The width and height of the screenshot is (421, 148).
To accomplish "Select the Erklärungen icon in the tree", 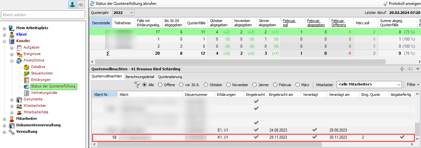I will click(27, 80).
